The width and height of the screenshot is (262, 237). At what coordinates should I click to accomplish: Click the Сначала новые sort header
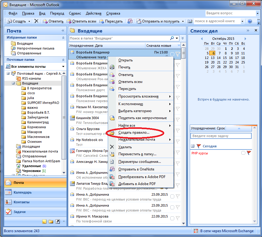[x=163, y=46]
